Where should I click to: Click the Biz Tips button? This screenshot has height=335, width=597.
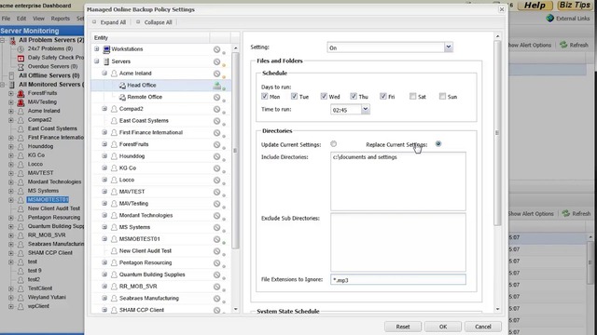(x=575, y=5)
